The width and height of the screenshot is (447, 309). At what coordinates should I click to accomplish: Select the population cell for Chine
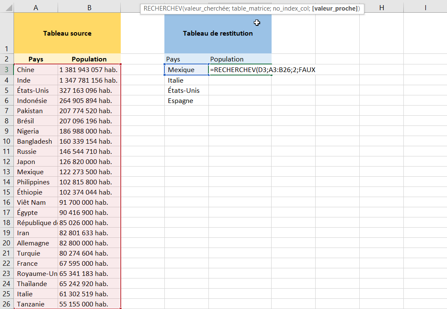(89, 70)
